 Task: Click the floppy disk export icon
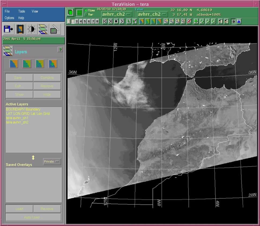8,29
